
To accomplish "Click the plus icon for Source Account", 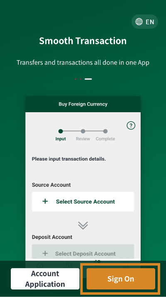I will [45, 201].
